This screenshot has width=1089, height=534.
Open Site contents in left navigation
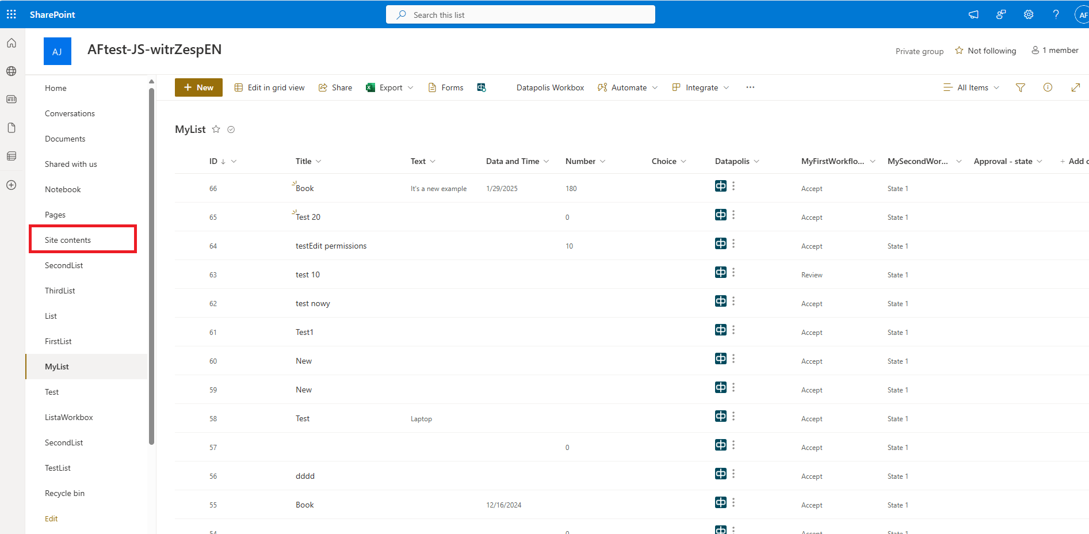click(x=68, y=240)
